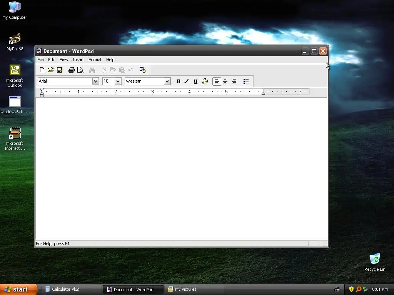Open the View menu
The image size is (394, 295).
64,60
